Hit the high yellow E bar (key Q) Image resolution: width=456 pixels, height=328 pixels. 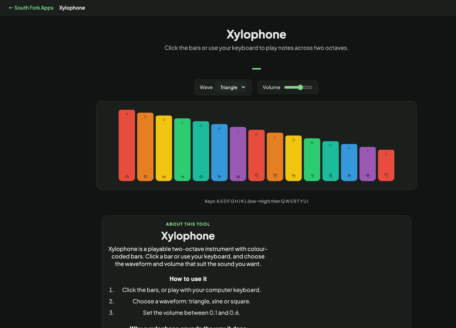click(x=294, y=158)
